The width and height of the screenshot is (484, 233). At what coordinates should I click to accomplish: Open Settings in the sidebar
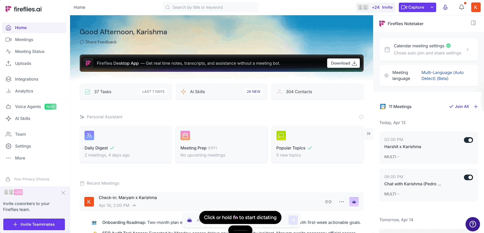[34, 146]
